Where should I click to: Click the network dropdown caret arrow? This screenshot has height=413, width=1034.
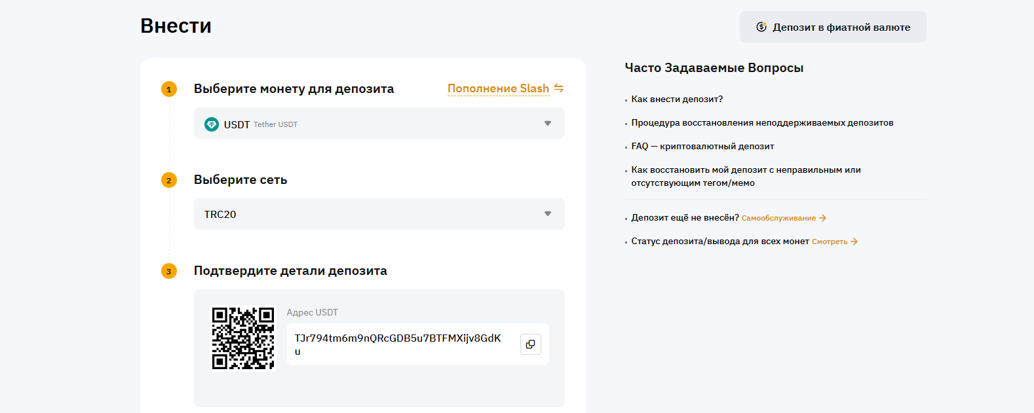(548, 214)
